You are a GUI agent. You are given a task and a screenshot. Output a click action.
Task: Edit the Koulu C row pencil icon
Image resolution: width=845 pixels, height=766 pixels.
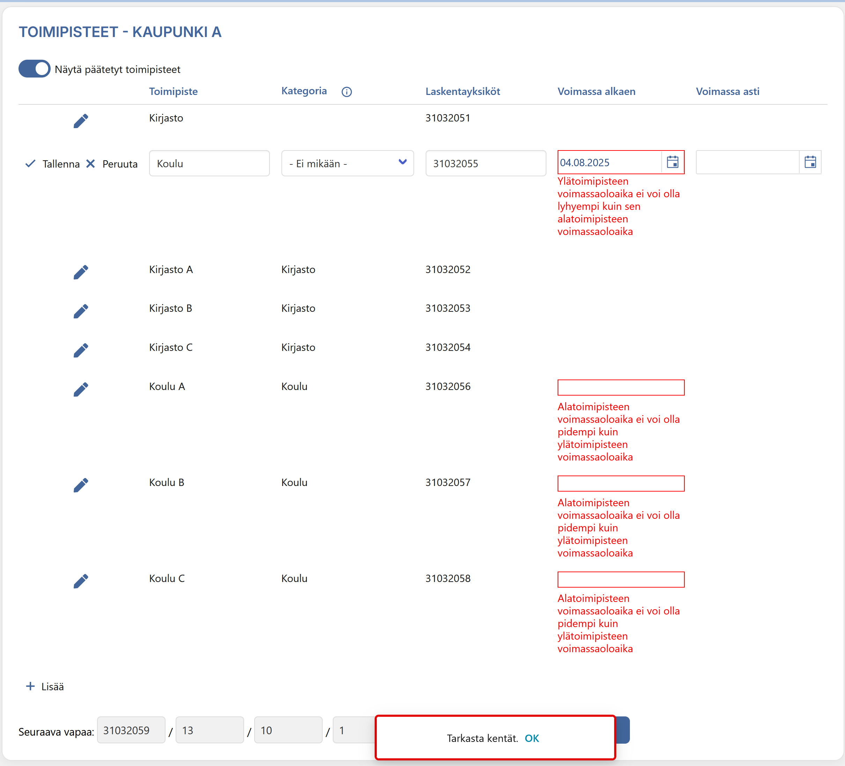point(81,581)
